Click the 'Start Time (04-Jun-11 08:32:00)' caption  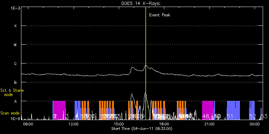142,128
